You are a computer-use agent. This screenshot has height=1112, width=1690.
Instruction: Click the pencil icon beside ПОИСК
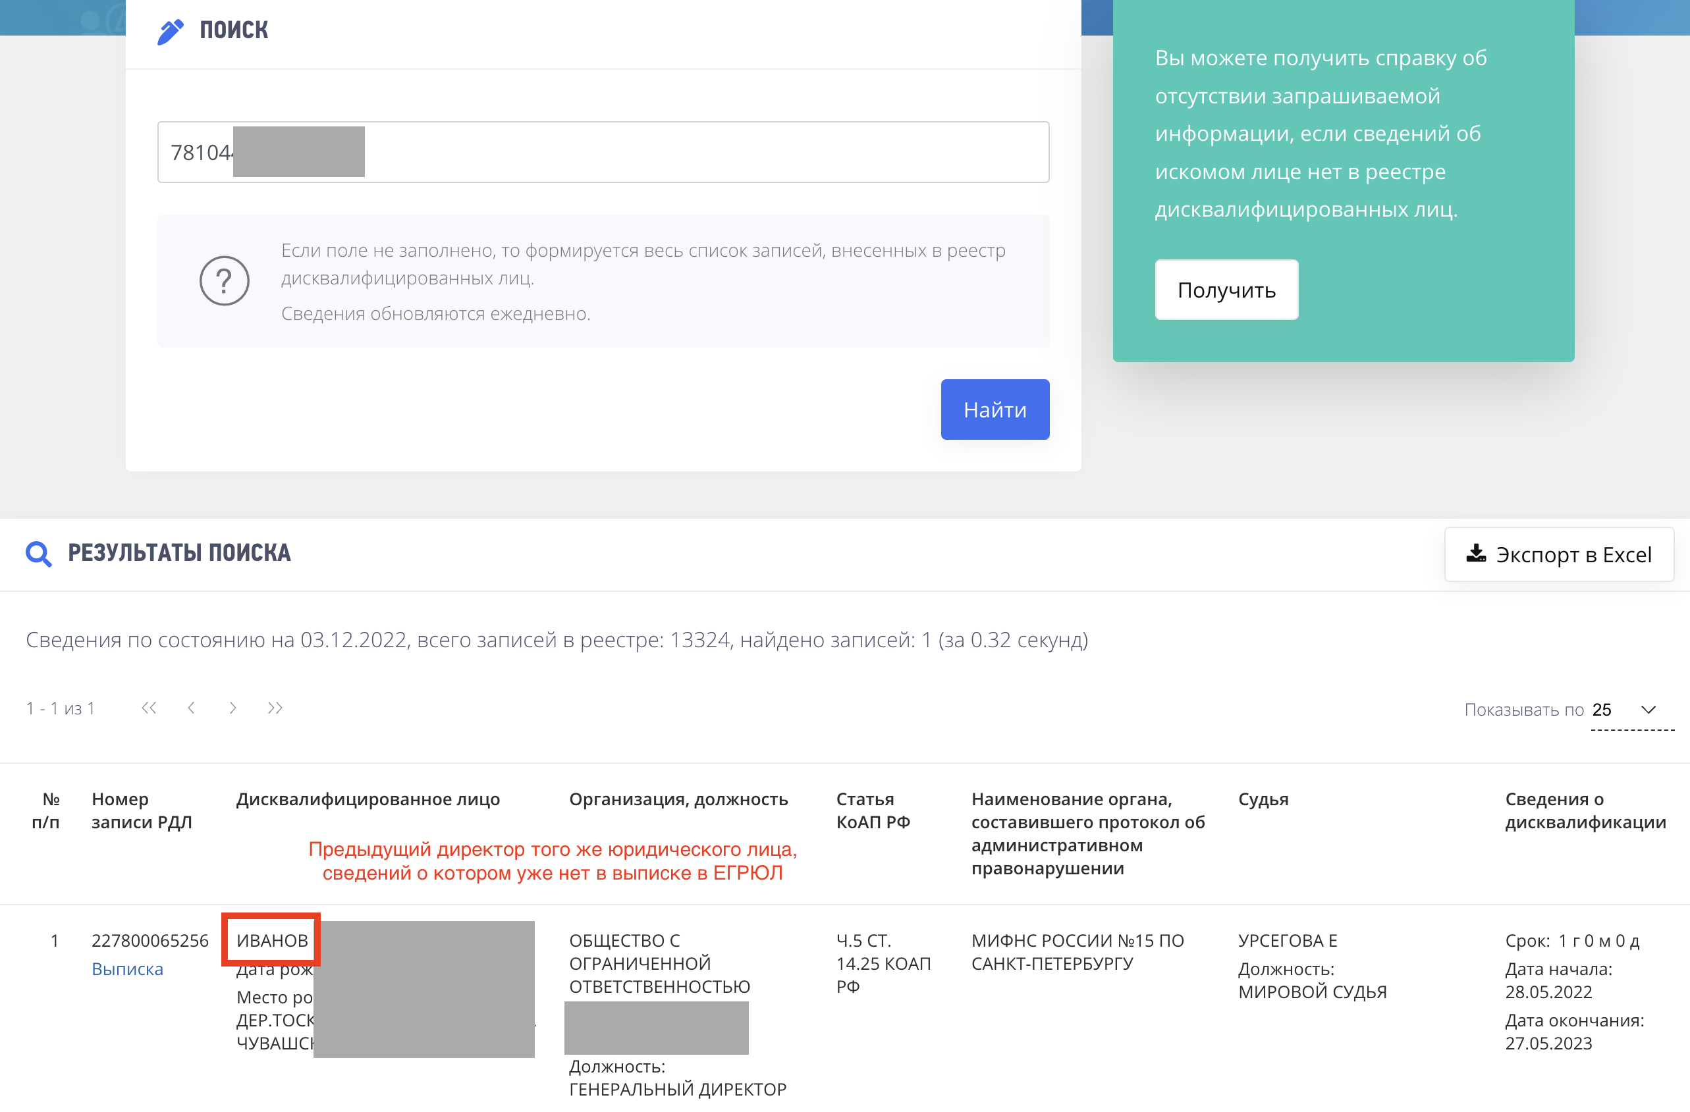[x=170, y=31]
